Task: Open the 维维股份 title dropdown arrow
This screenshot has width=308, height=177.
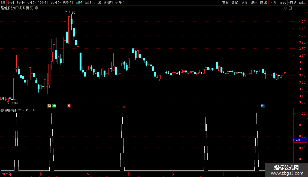Action: click(x=37, y=8)
